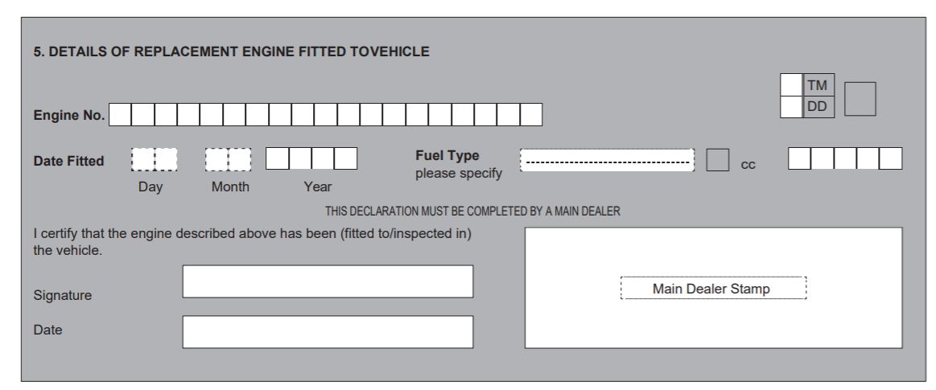Screen dimensions: 936x390
Task: Click the Main Dealer Stamp field
Action: point(713,288)
